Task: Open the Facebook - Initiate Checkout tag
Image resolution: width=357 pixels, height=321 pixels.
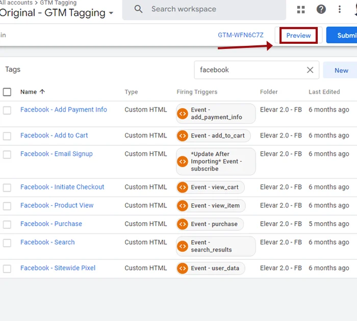Action: 62,187
